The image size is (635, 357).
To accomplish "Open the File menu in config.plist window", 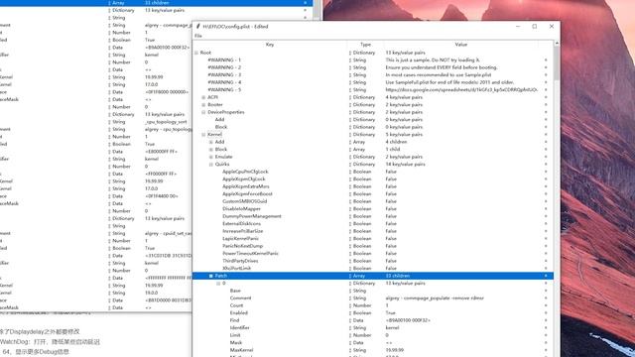I will 198,36.
